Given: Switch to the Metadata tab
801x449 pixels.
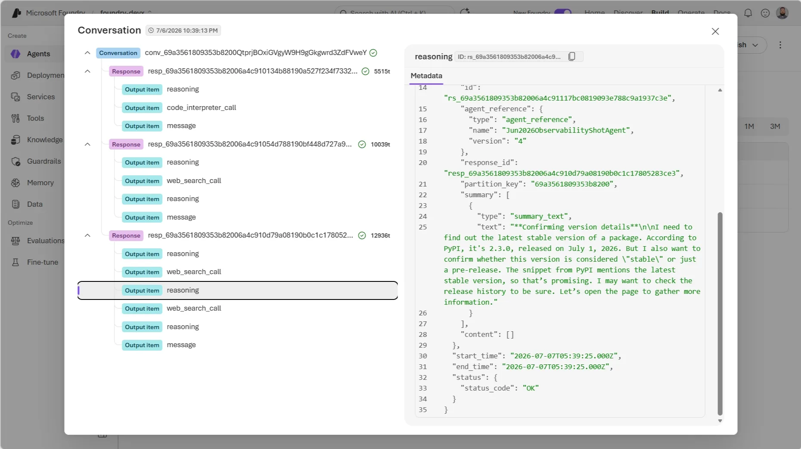Looking at the screenshot, I should [426, 76].
